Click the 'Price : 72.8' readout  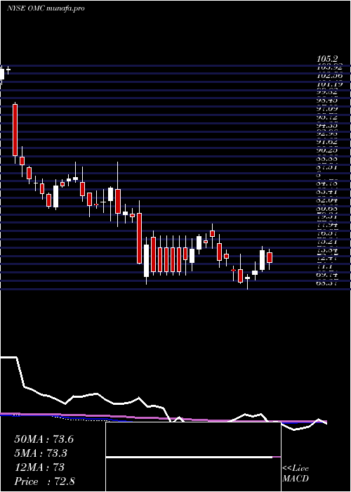(44, 481)
